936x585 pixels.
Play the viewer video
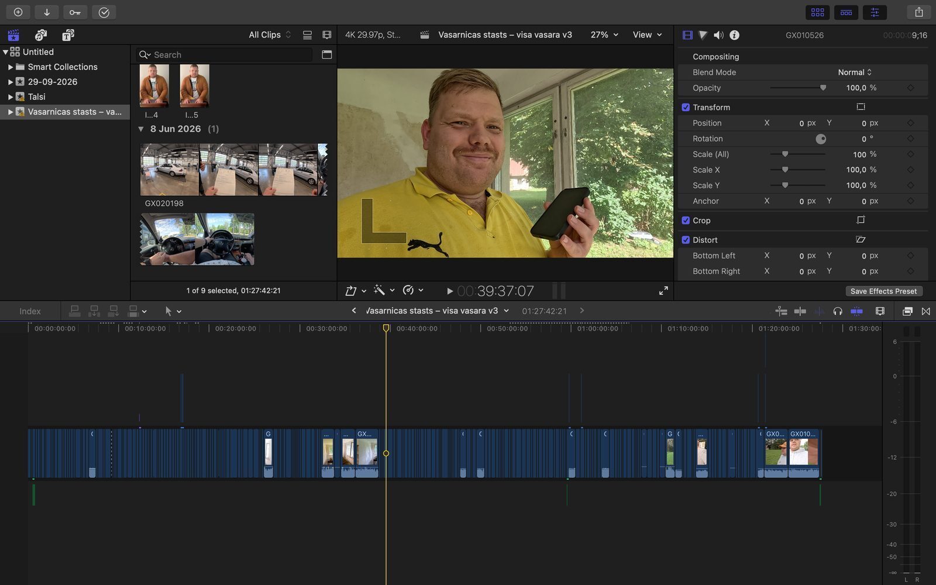[449, 291]
